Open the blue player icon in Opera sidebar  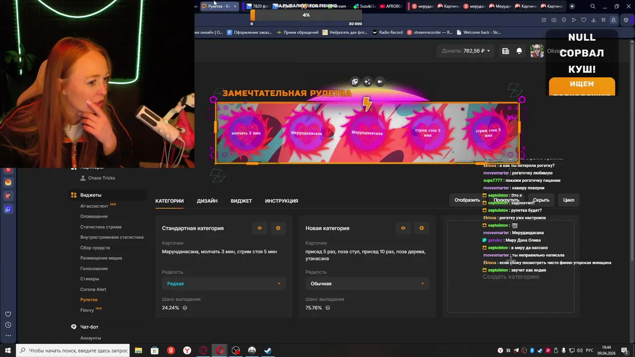point(8,209)
